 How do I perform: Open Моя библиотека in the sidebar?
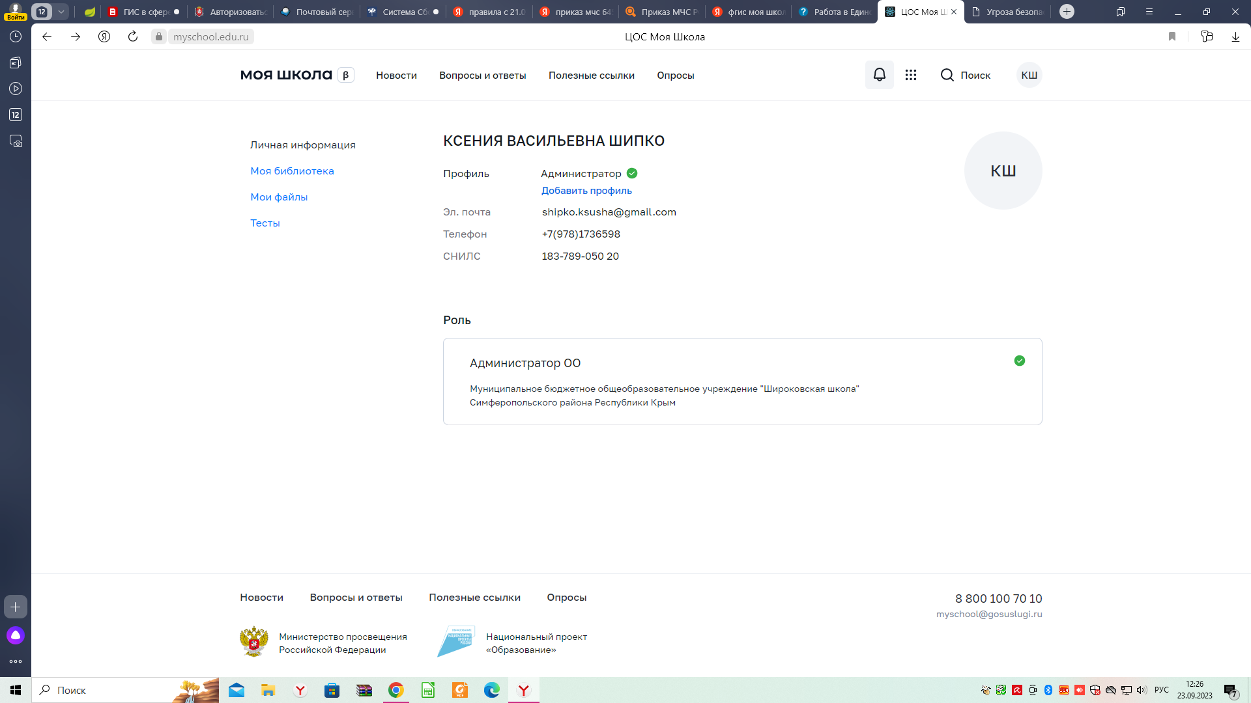(x=292, y=171)
